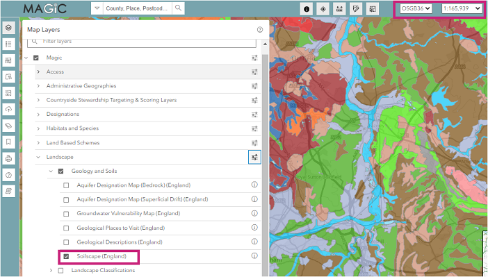The height and width of the screenshot is (277, 488).
Task: Click the bottom sidebar document icon
Action: point(8,191)
